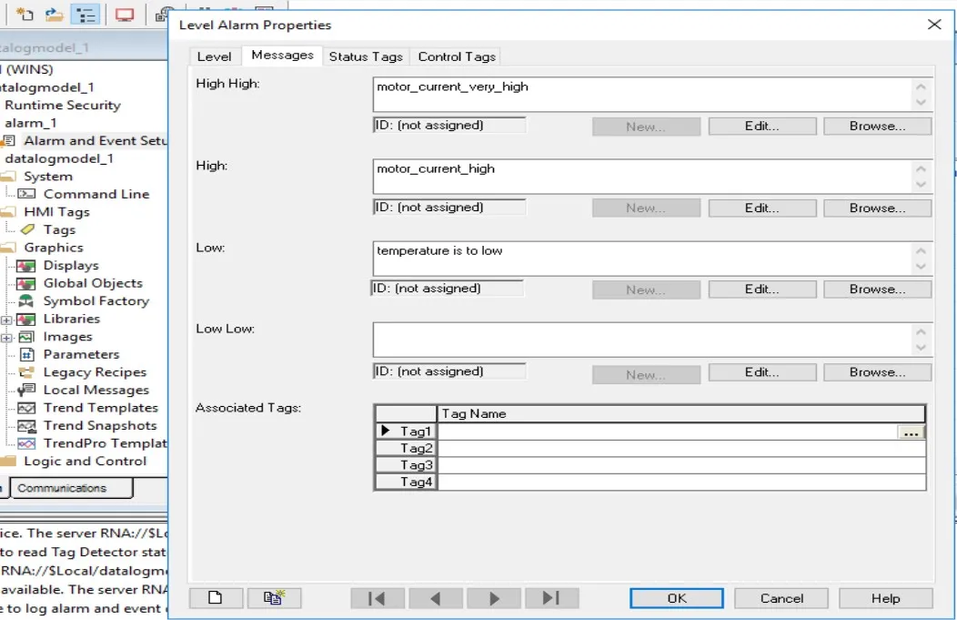Select alarm_1 in the explorer tree
Screen dimensions: 957x620
(x=31, y=124)
